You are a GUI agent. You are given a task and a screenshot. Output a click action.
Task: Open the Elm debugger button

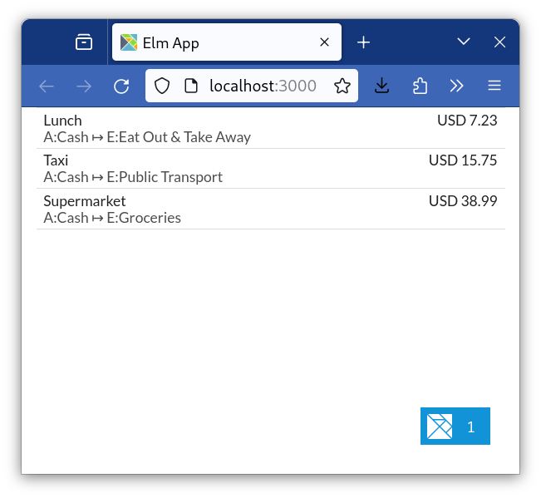(x=455, y=427)
